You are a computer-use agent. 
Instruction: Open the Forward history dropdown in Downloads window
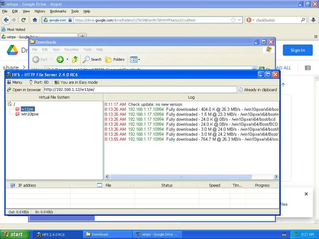(67, 59)
